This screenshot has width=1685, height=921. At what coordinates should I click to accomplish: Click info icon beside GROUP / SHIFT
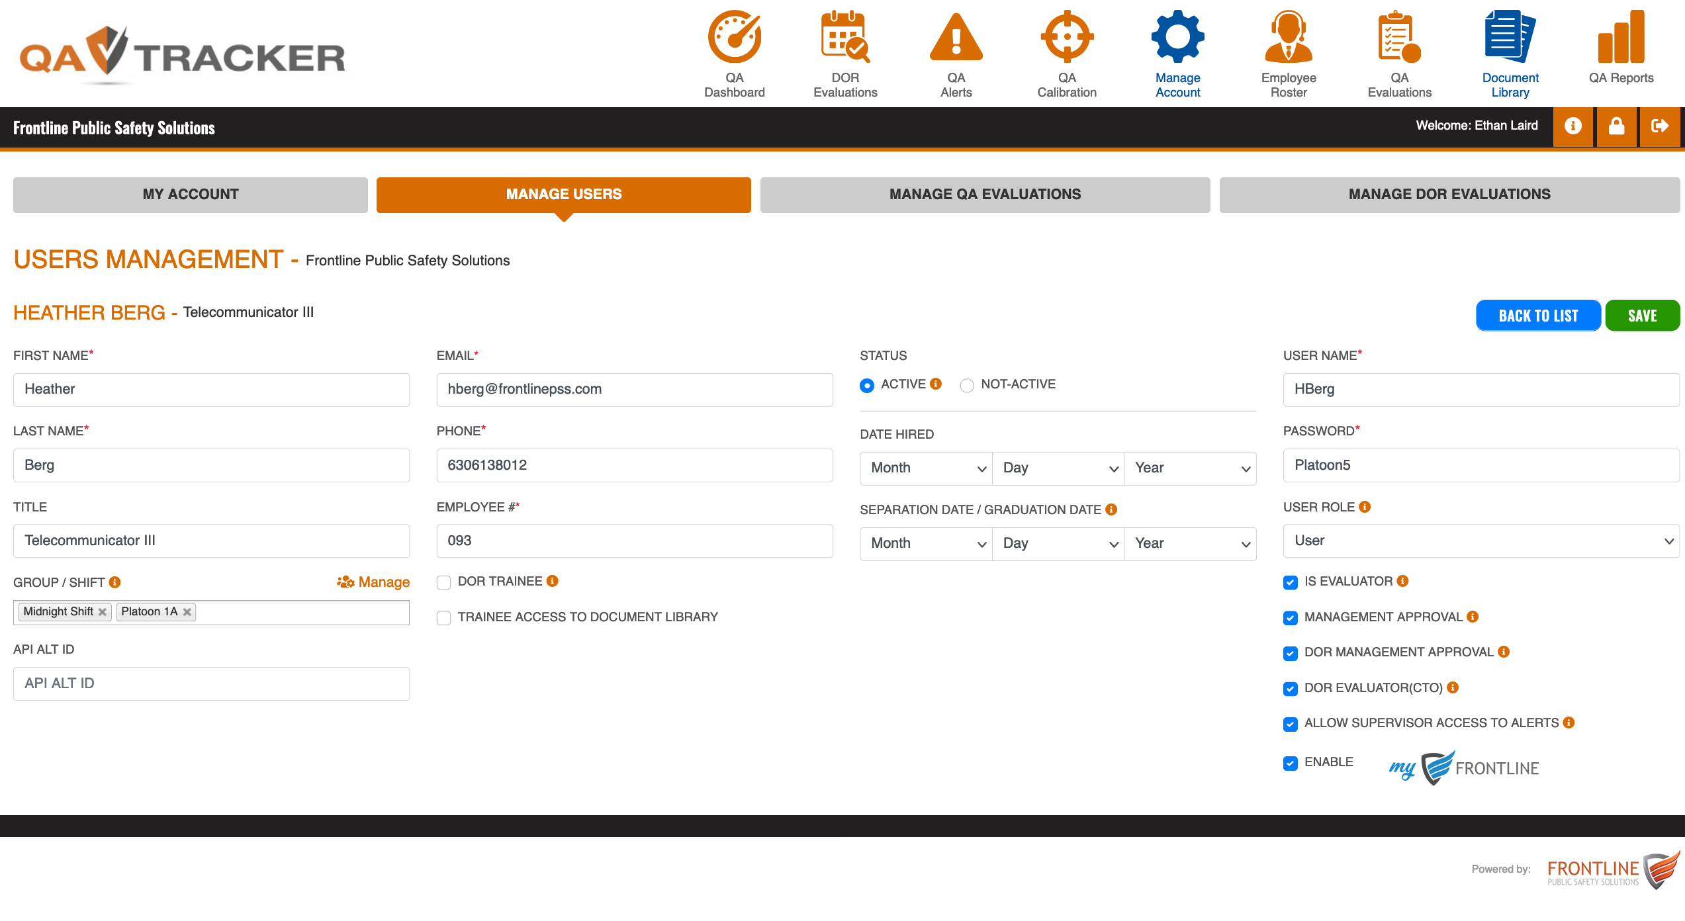click(x=115, y=582)
